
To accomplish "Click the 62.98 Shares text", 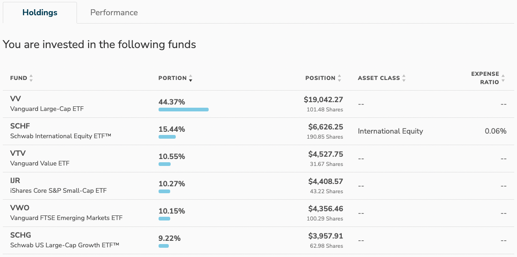I will coord(326,246).
